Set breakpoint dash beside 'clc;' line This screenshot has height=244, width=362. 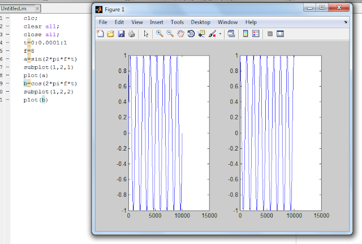[x=7, y=18]
